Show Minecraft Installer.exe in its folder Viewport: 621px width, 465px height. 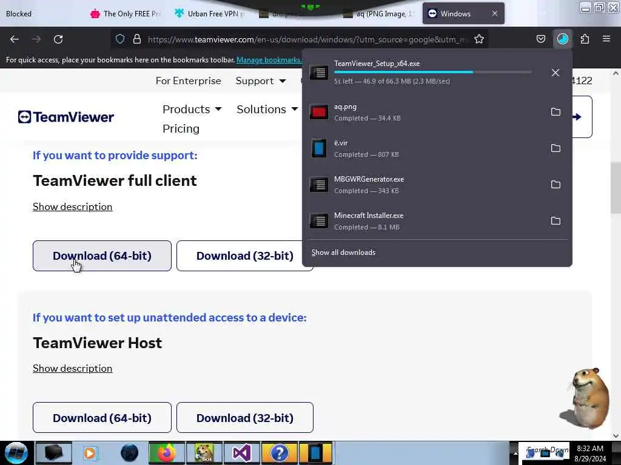(x=556, y=220)
